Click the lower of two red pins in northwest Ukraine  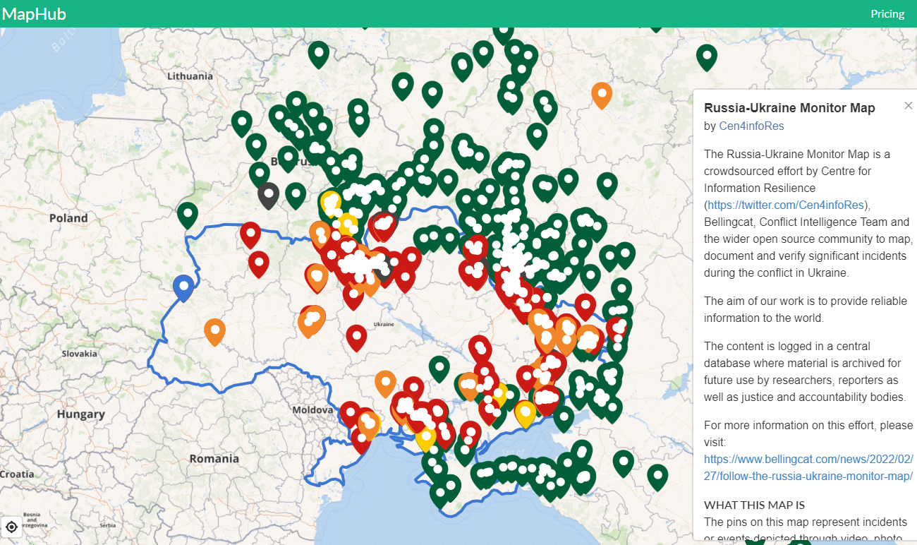259,264
